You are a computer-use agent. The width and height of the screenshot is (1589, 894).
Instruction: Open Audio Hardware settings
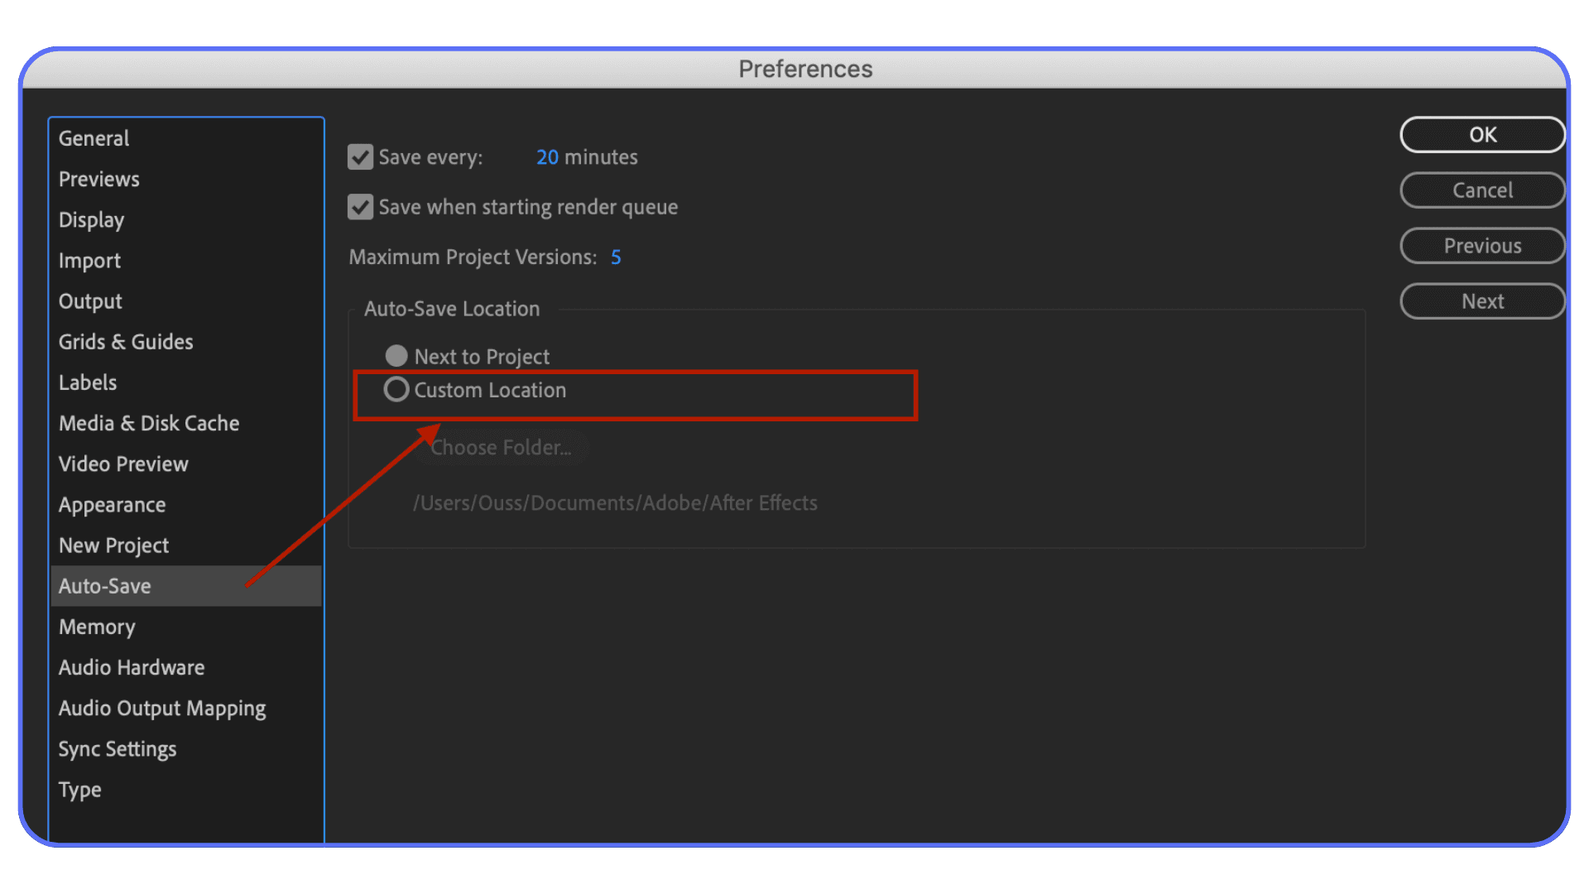pyautogui.click(x=132, y=667)
